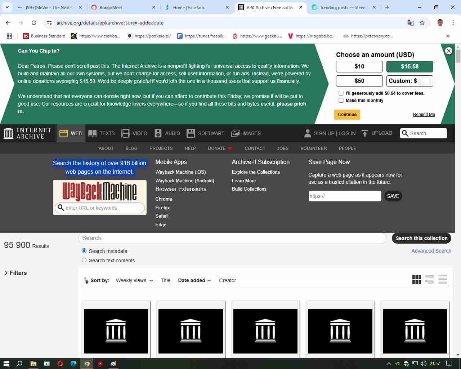Image resolution: width=461 pixels, height=369 pixels.
Task: Click the user avatar icon
Action: click(308, 133)
